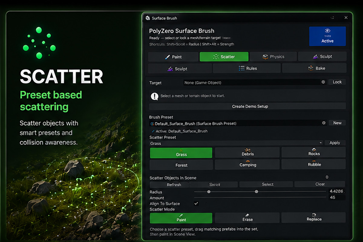Toggle the blue Active eye button
The image size is (363, 242).
(327, 36)
